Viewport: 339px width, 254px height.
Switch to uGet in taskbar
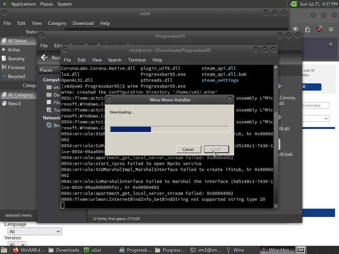coord(93,250)
